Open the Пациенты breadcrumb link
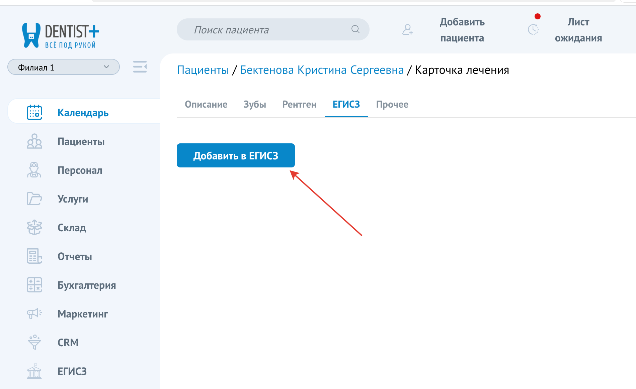Image resolution: width=636 pixels, height=389 pixels. pyautogui.click(x=203, y=70)
